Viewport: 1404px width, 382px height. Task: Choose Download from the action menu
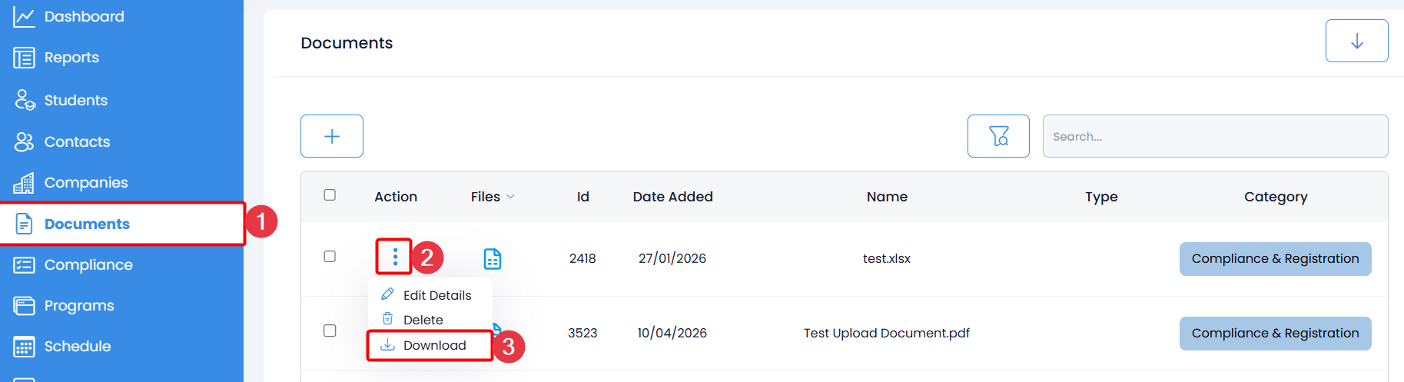[x=434, y=345]
